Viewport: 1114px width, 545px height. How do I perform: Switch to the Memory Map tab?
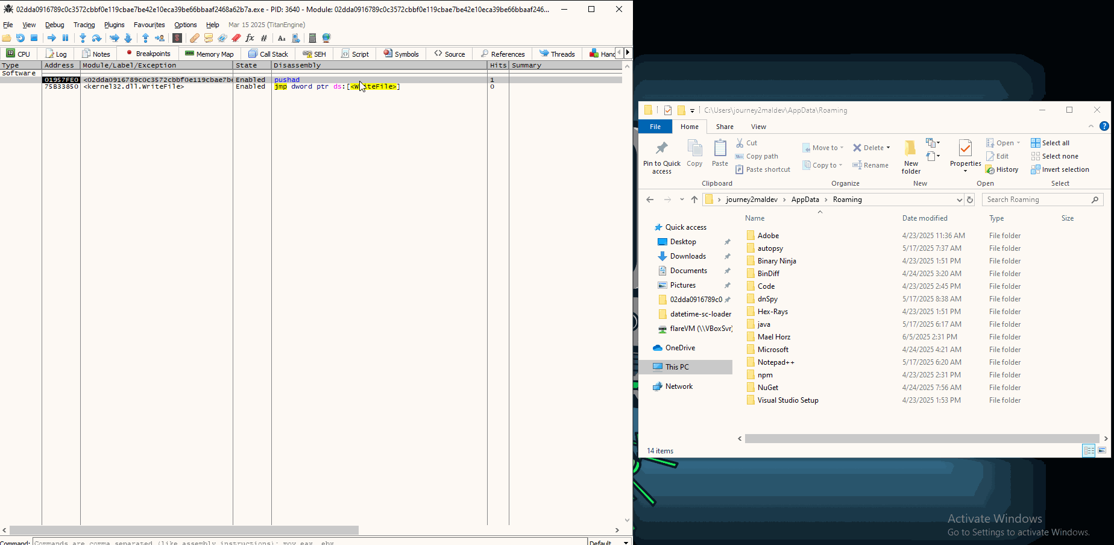click(x=209, y=54)
